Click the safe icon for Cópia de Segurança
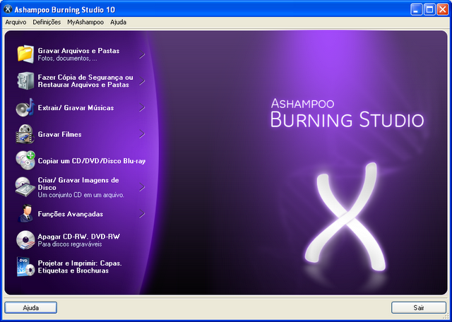Screen dimensions: 452x322 pyautogui.click(x=25, y=81)
